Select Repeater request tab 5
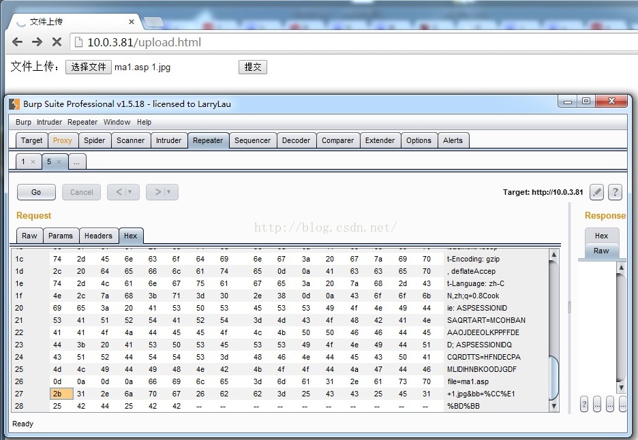The image size is (638, 440). [x=50, y=161]
